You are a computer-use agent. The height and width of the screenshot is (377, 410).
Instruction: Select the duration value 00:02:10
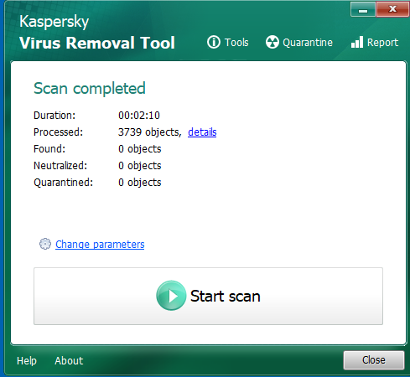tap(139, 116)
